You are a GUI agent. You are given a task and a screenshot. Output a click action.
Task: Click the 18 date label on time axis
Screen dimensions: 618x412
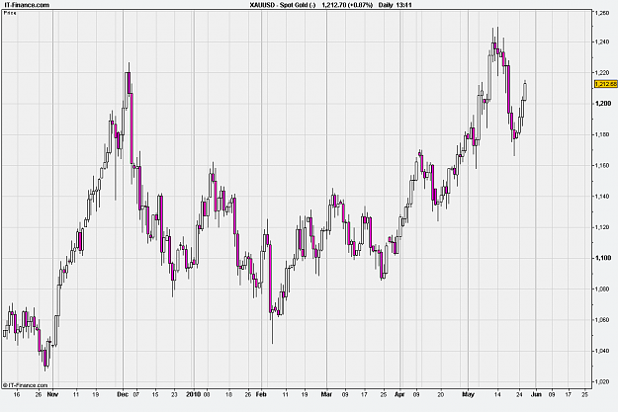(x=228, y=394)
